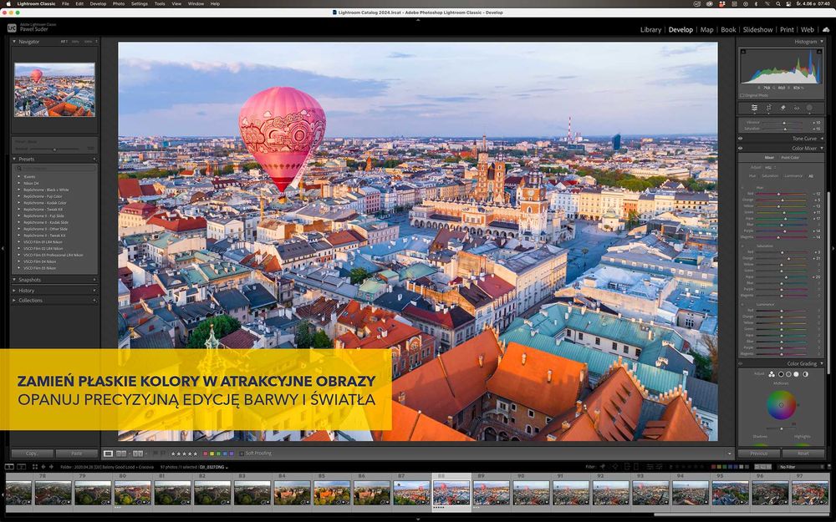Expand the Snapshots panel
This screenshot has height=522, width=836.
point(14,280)
